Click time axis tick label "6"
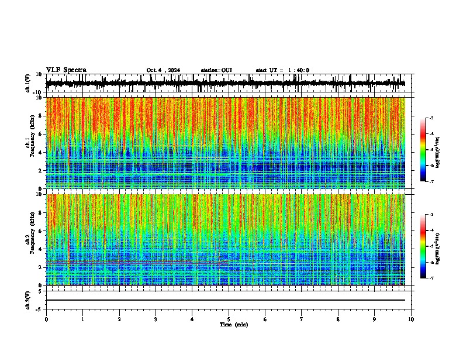The width and height of the screenshot is (463, 358). (x=265, y=319)
